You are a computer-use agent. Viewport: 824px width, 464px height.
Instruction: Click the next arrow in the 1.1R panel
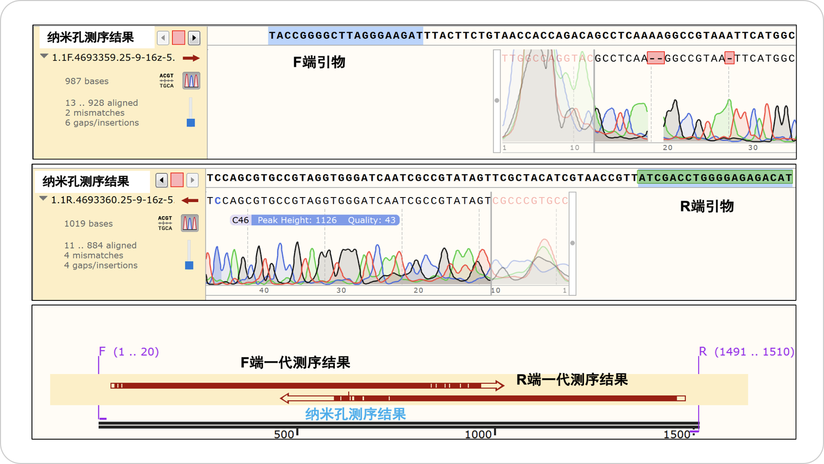(193, 180)
